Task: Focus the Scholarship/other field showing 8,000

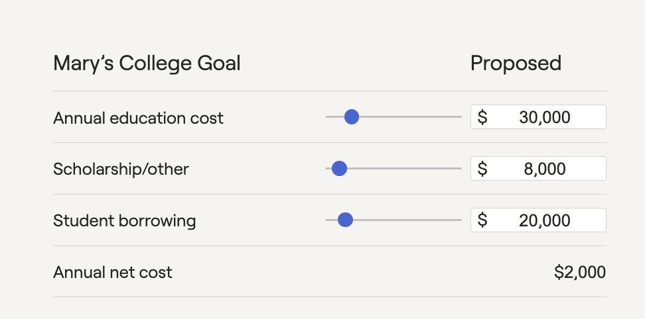Action: (544, 169)
